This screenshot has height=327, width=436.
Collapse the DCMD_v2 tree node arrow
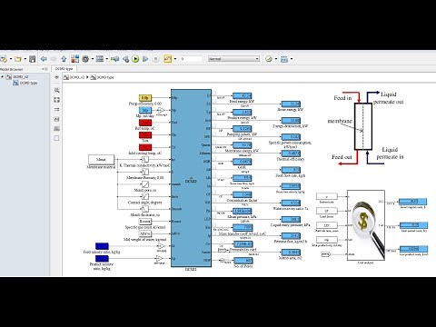point(3,77)
